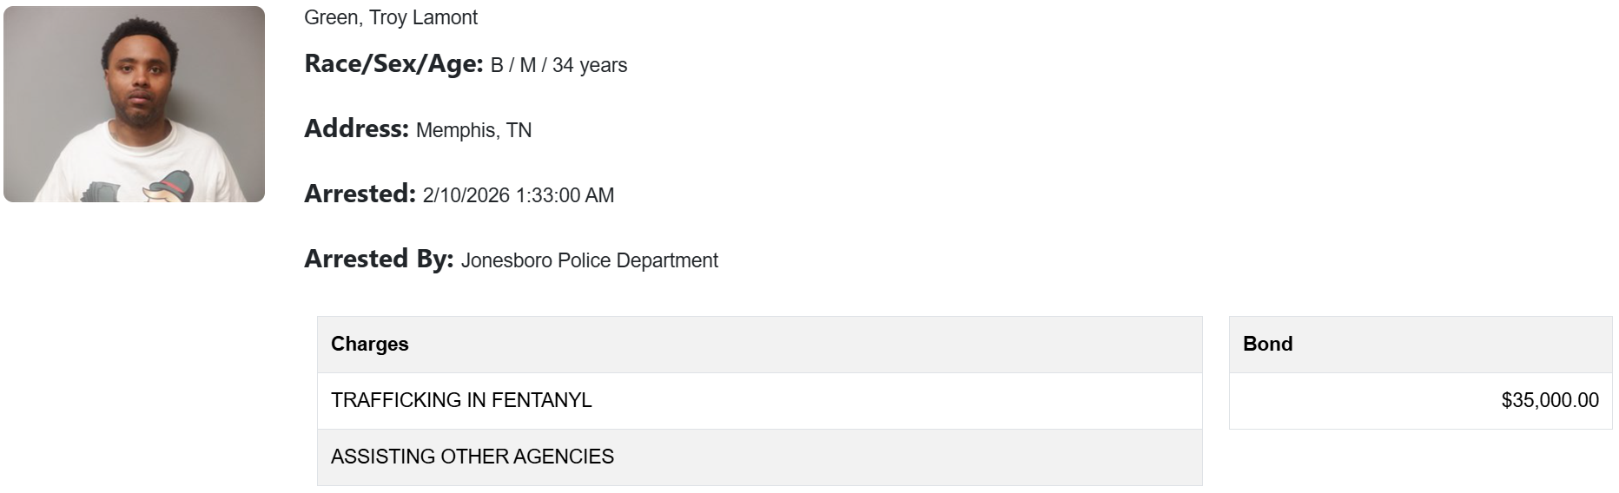Viewport: 1619px width, 493px height.
Task: Click the sex value "M"
Action: pyautogui.click(x=528, y=66)
